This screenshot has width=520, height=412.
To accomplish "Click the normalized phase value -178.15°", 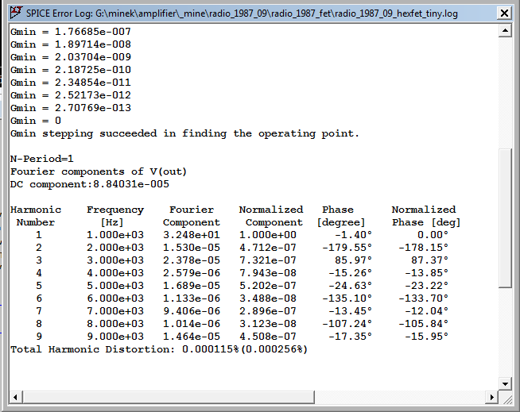I will pyautogui.click(x=424, y=248).
